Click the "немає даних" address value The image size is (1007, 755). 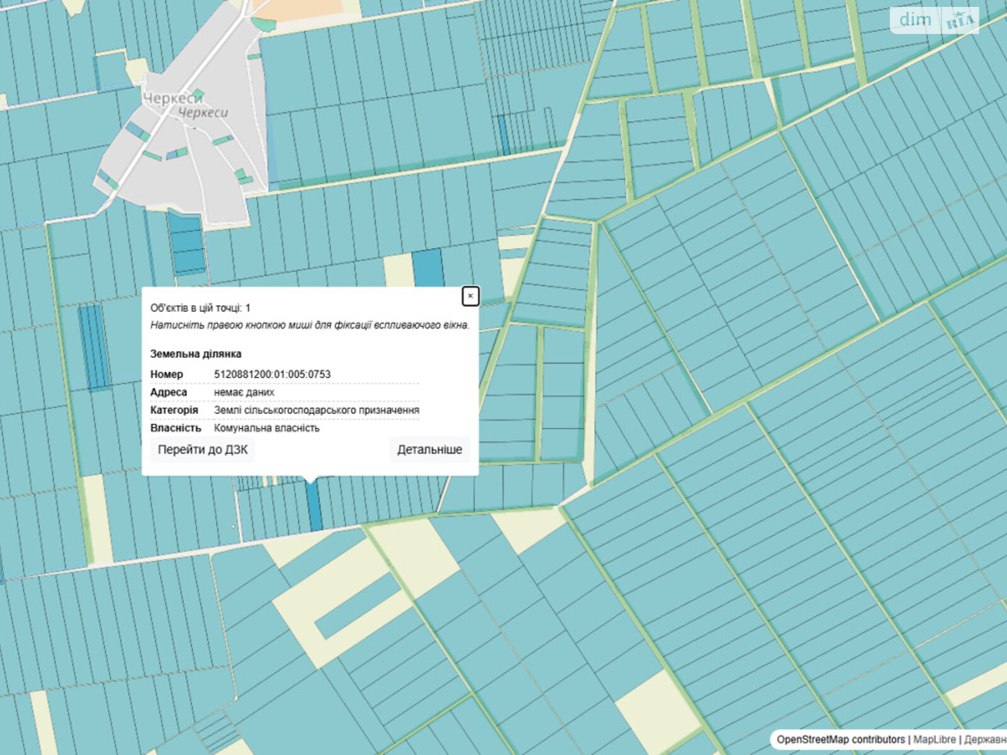(244, 393)
